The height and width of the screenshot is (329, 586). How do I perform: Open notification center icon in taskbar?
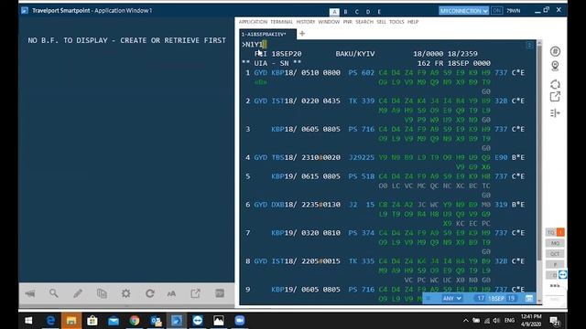click(x=555, y=321)
